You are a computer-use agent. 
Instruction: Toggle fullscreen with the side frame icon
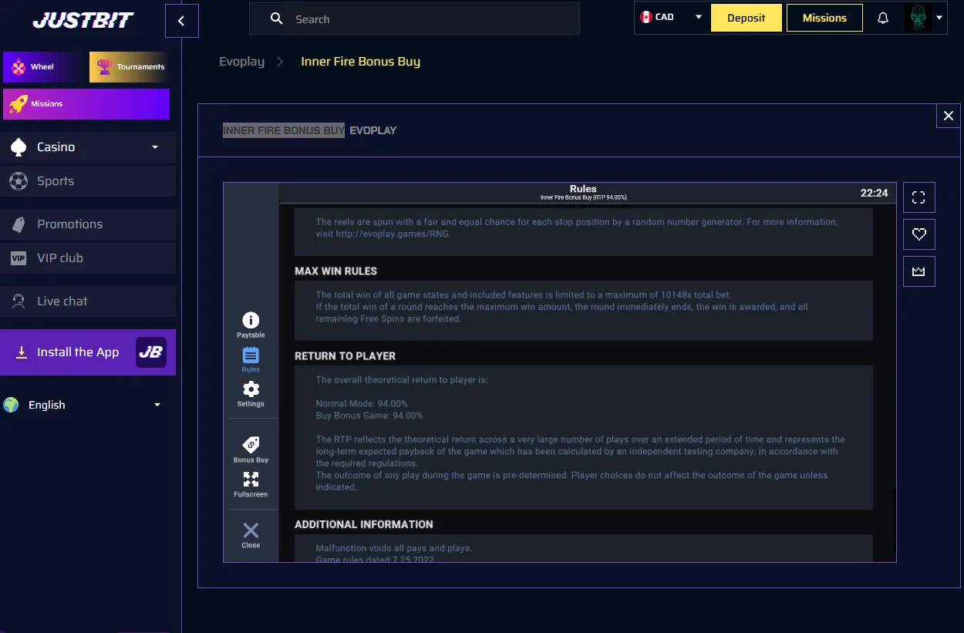(918, 197)
